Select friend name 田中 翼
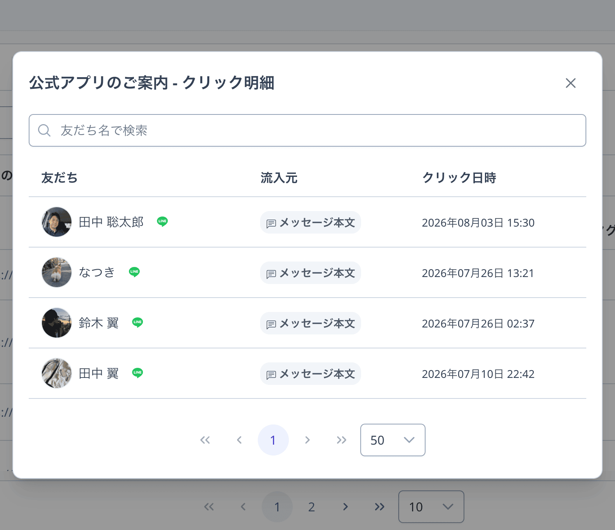The width and height of the screenshot is (615, 530). coord(99,373)
